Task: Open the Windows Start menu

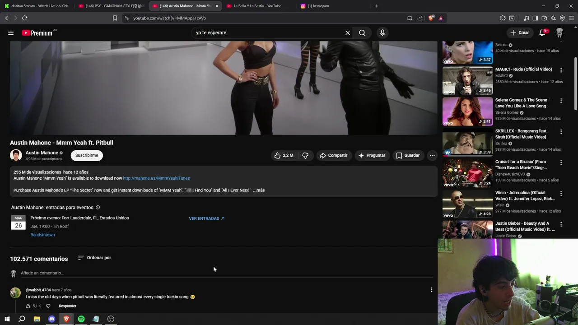Action: click(x=7, y=319)
